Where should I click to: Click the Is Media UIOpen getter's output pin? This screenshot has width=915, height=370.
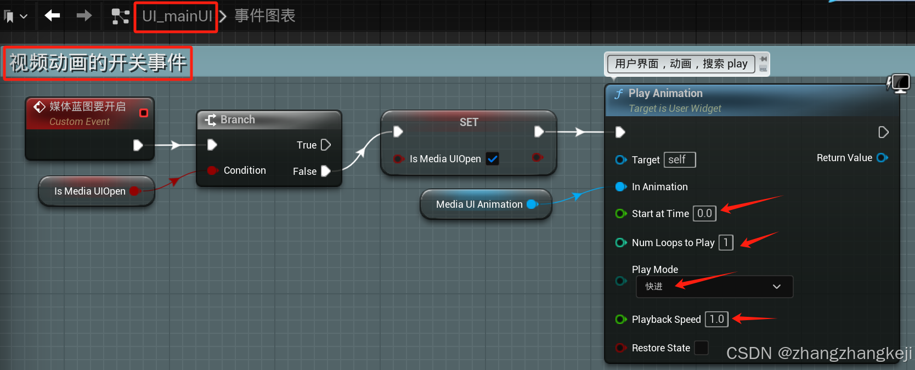click(134, 191)
